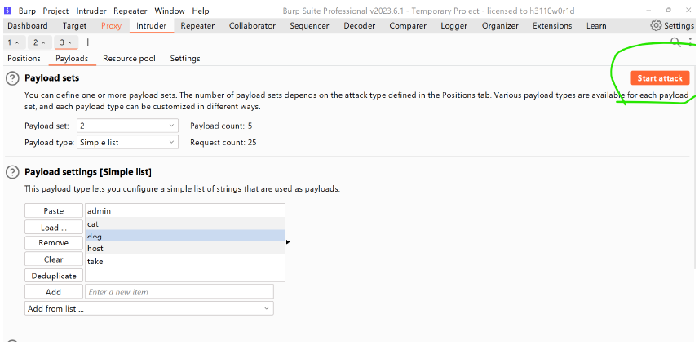Select Intruder attack tab 2

click(36, 42)
